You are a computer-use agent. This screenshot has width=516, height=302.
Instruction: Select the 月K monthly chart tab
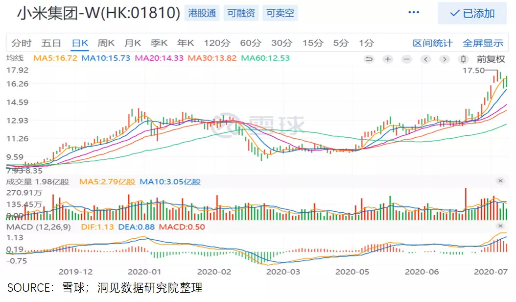132,43
